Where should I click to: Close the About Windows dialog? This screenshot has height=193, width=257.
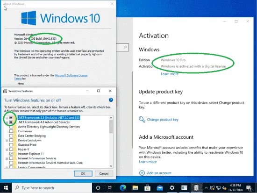pos(112,4)
